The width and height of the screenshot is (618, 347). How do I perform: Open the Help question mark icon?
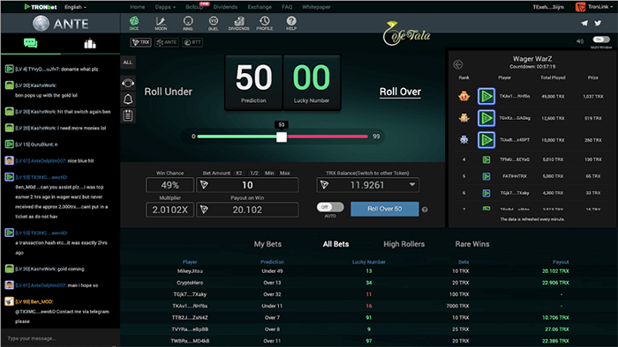[291, 23]
